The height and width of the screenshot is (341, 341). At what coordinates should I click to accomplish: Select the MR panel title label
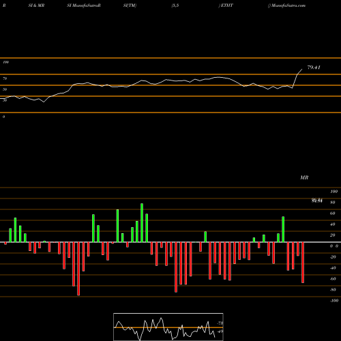point(304,177)
